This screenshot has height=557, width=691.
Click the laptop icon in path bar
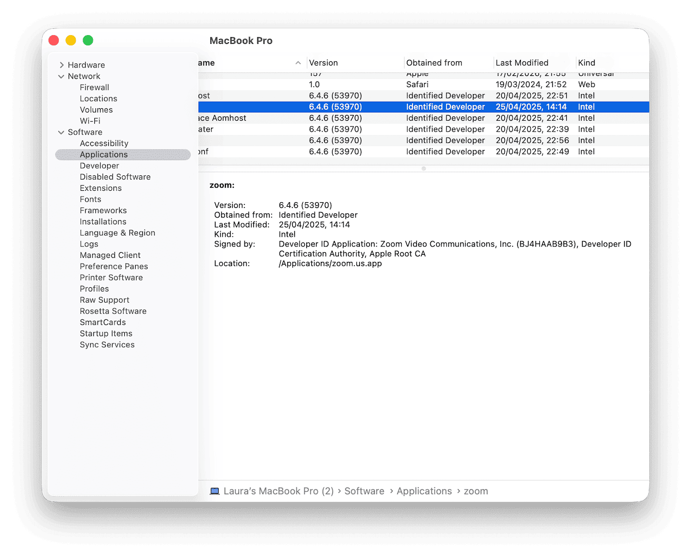pos(215,492)
